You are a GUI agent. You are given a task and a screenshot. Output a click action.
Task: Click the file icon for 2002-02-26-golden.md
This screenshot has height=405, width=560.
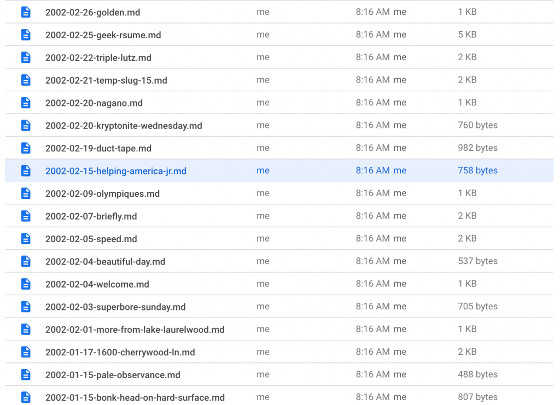26,12
